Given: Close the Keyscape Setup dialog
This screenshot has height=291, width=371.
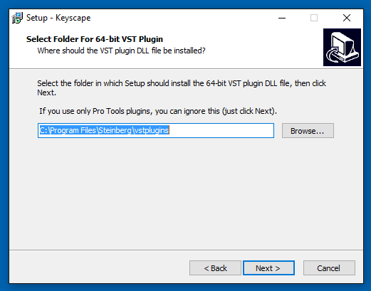Looking at the screenshot, I should coord(347,18).
